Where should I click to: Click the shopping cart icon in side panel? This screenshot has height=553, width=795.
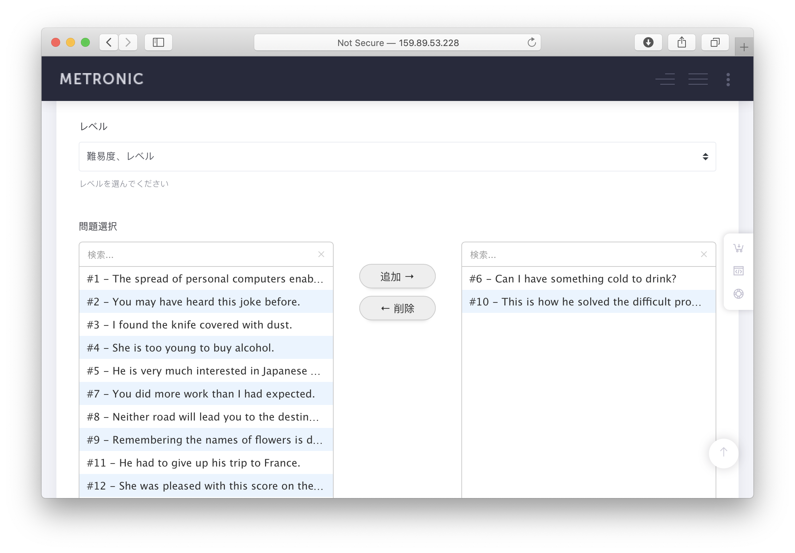coord(738,248)
